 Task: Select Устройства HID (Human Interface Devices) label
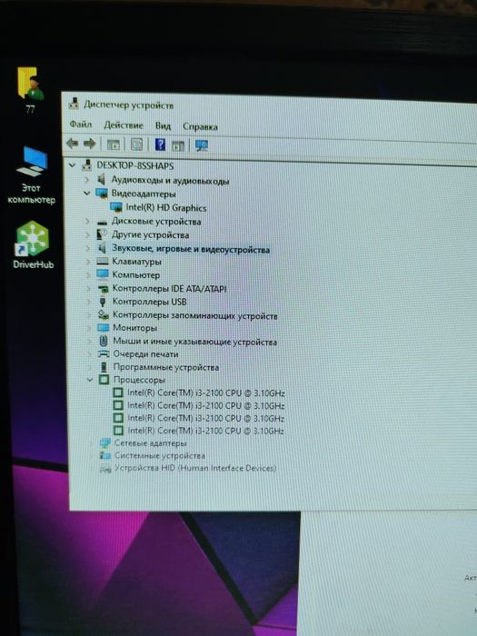(195, 468)
